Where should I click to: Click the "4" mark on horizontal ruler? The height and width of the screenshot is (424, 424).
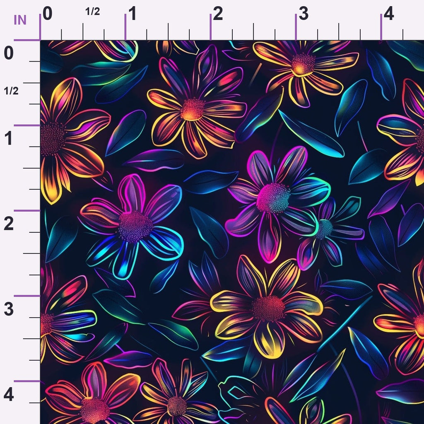coord(388,14)
